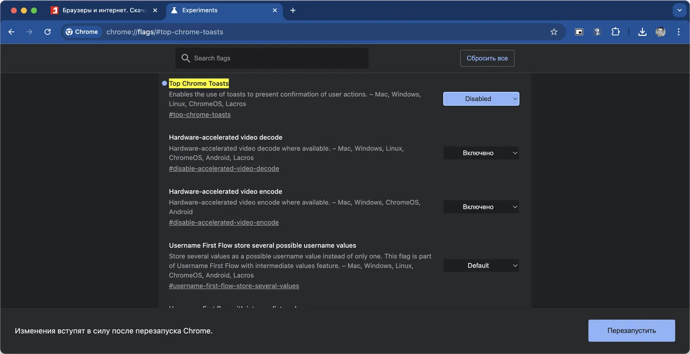Open a new tab with the plus button
This screenshot has width=690, height=354.
tap(293, 10)
